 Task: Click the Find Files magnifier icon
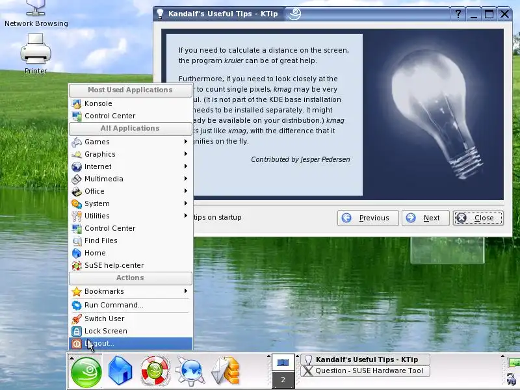(x=77, y=240)
